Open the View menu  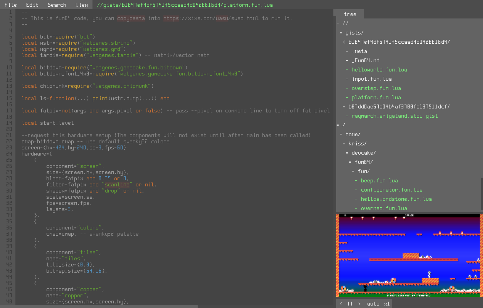(x=81, y=5)
